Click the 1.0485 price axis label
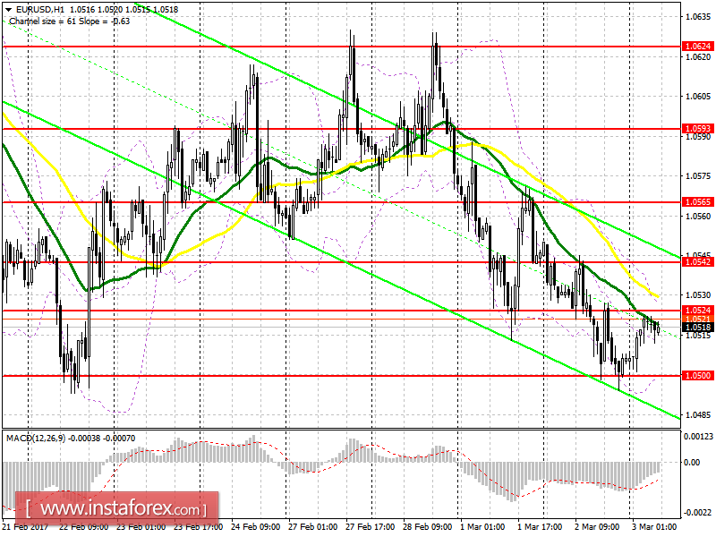716x537 pixels. 698,414
